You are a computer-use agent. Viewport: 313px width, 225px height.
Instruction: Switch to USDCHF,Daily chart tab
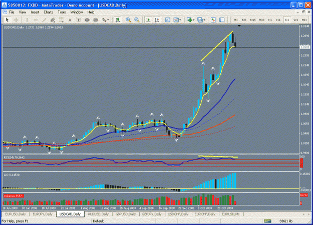(x=178, y=214)
